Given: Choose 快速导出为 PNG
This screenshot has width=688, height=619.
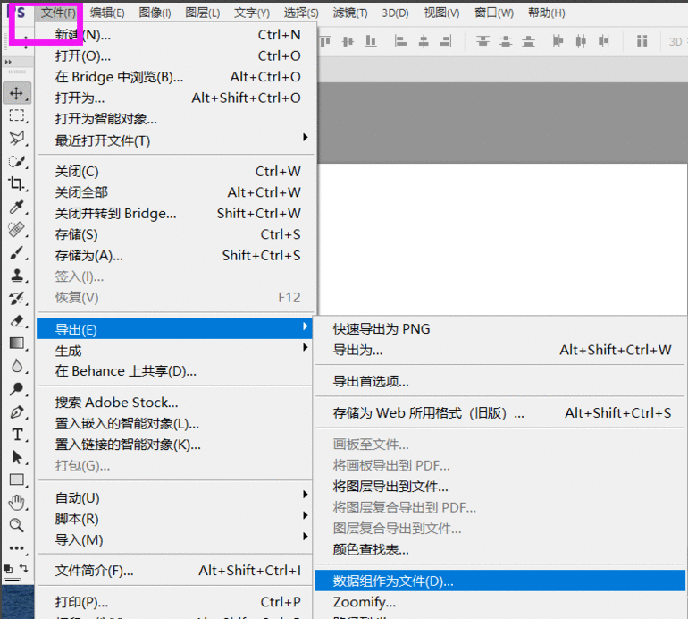Looking at the screenshot, I should pyautogui.click(x=500, y=328).
